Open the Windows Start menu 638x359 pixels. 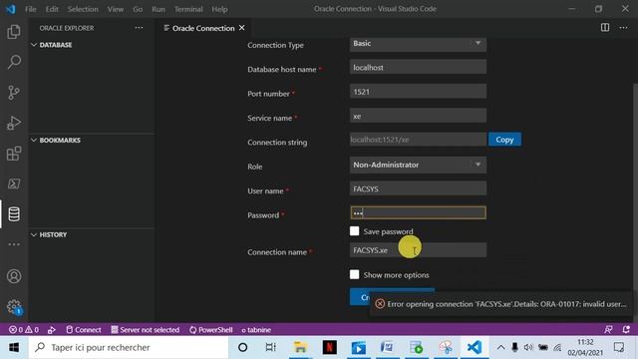[x=14, y=348]
